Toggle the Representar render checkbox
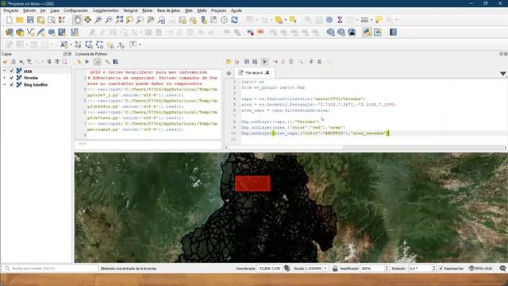 [441, 269]
